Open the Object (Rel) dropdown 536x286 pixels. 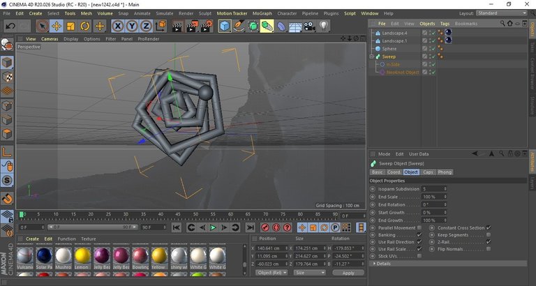pos(271,273)
